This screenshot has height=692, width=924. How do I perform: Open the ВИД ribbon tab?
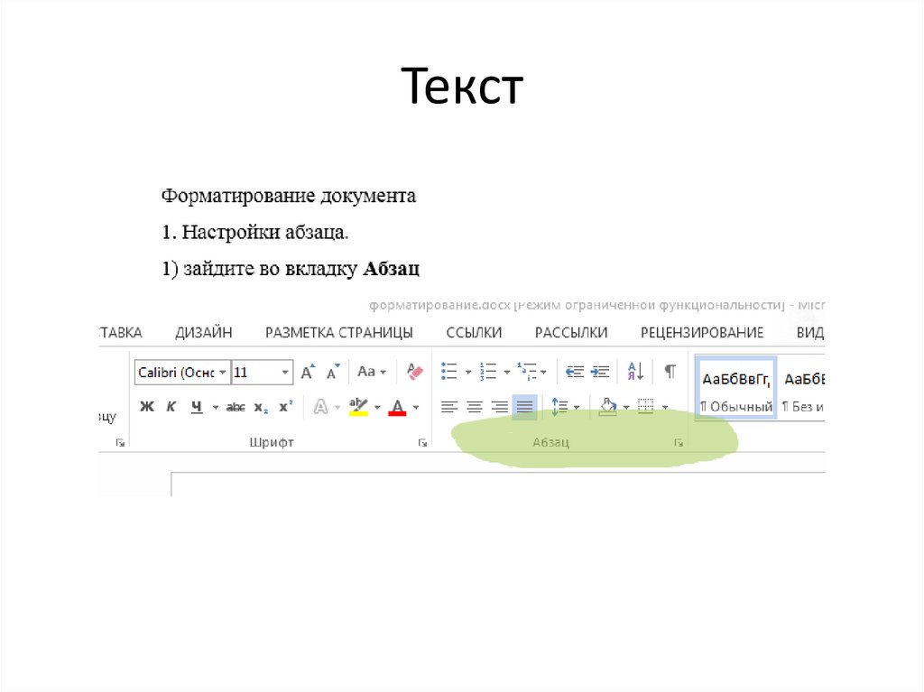(810, 332)
